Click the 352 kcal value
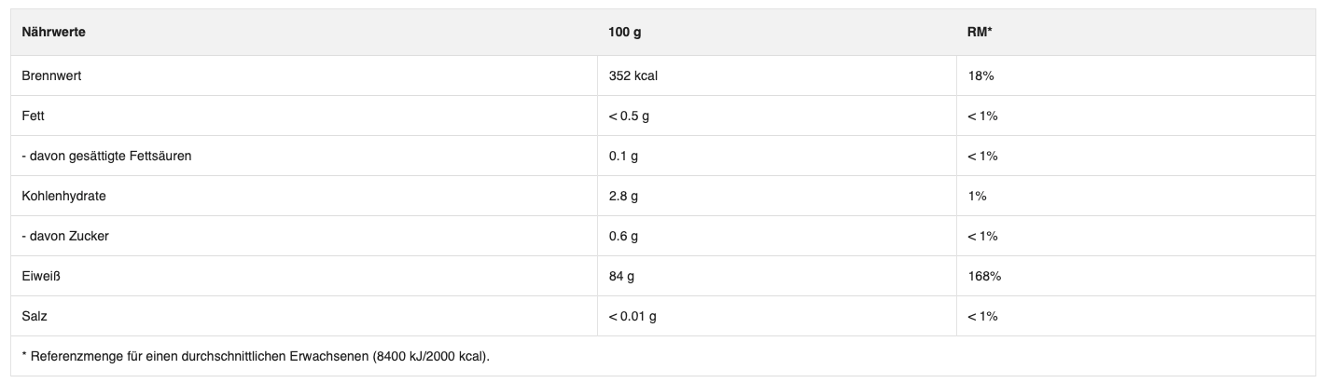 [x=633, y=75]
